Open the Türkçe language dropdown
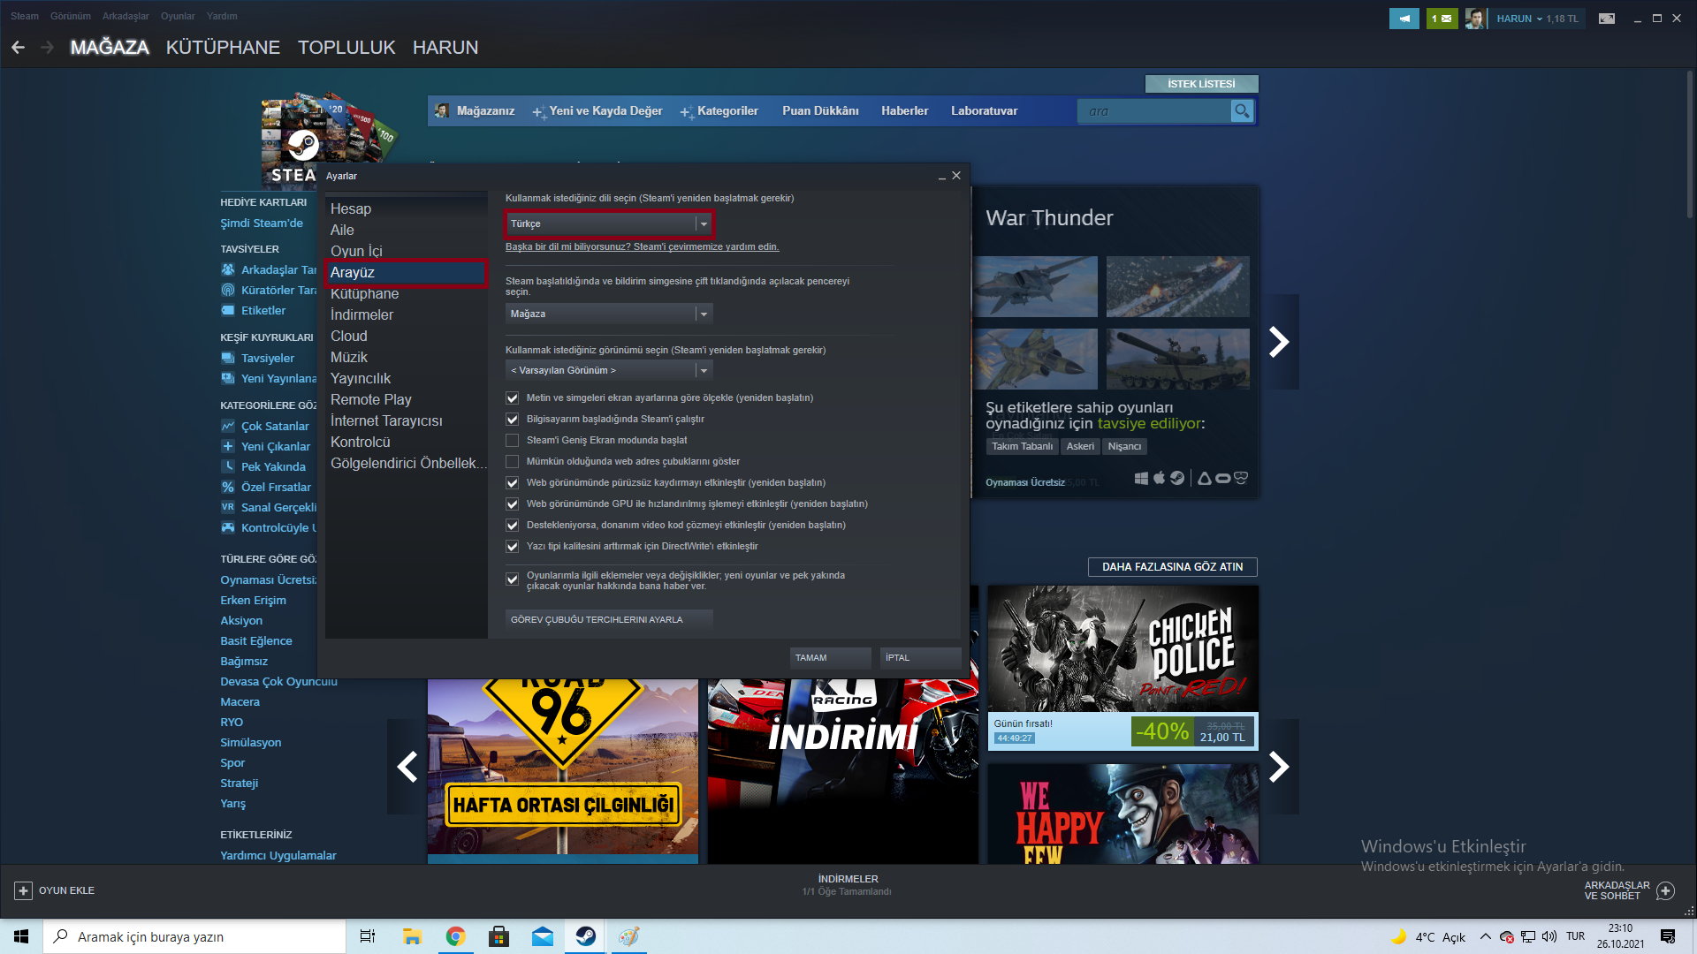Viewport: 1697px width, 954px height. 609,224
